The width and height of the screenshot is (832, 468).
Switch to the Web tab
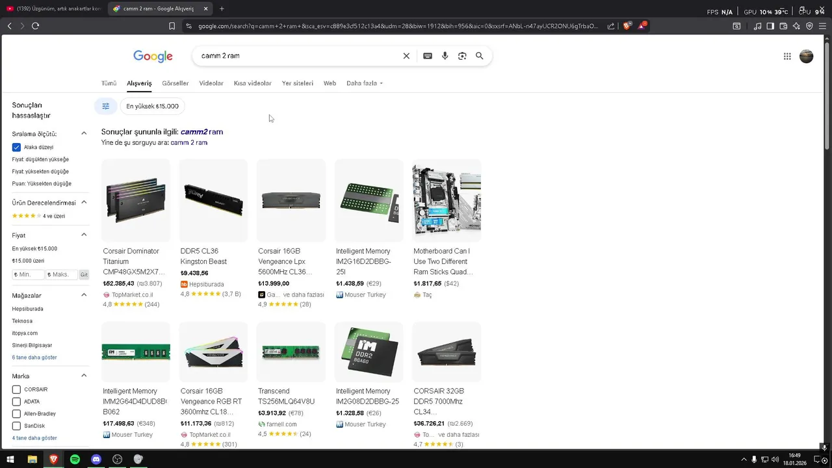coord(330,83)
